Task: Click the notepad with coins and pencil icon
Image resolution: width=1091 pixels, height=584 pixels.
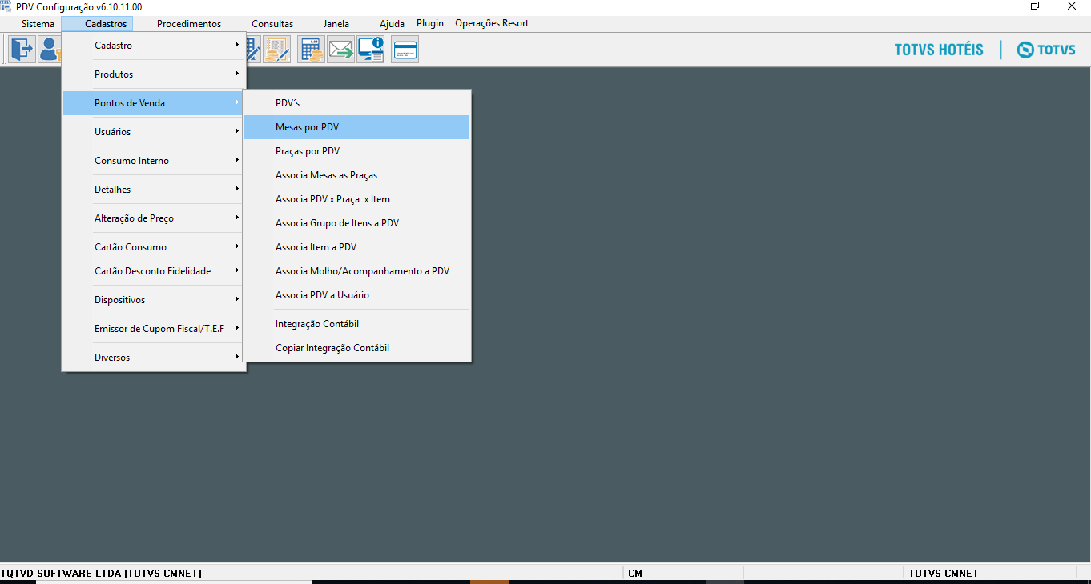Action: [x=277, y=50]
